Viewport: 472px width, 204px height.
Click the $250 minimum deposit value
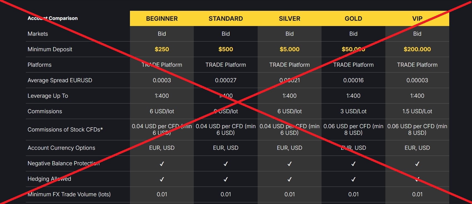click(x=162, y=49)
